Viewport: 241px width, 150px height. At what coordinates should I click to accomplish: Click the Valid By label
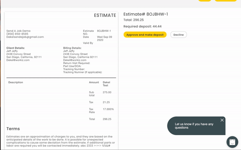[x=88, y=43]
